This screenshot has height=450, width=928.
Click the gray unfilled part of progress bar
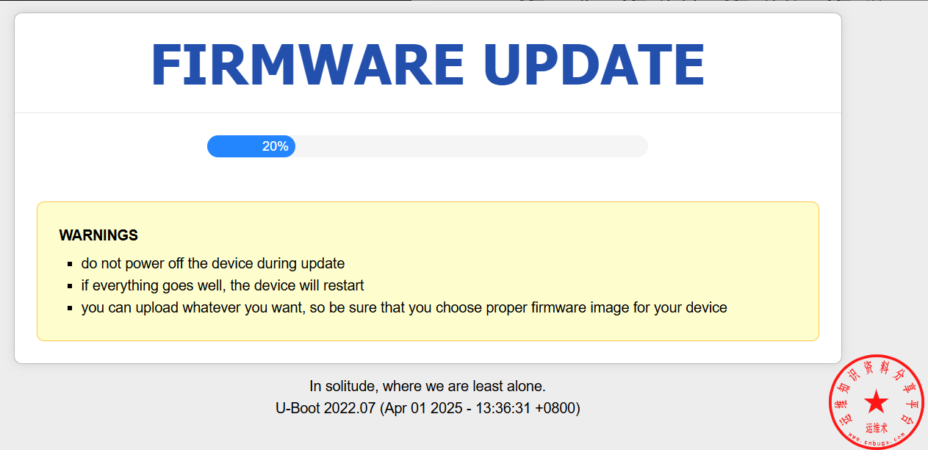(x=470, y=146)
